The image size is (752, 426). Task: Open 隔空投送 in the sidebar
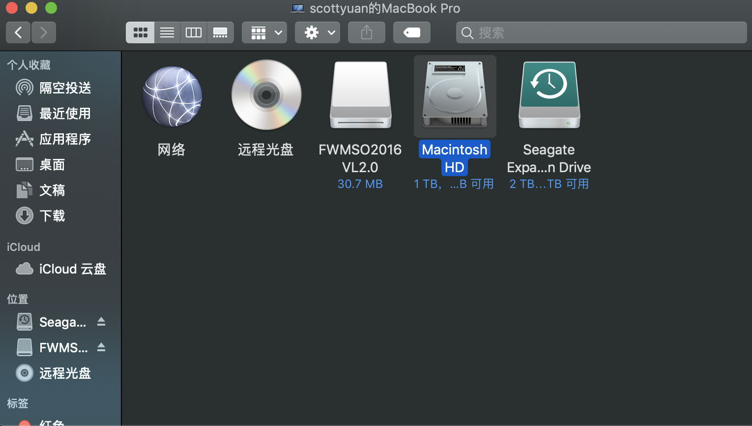(x=60, y=88)
